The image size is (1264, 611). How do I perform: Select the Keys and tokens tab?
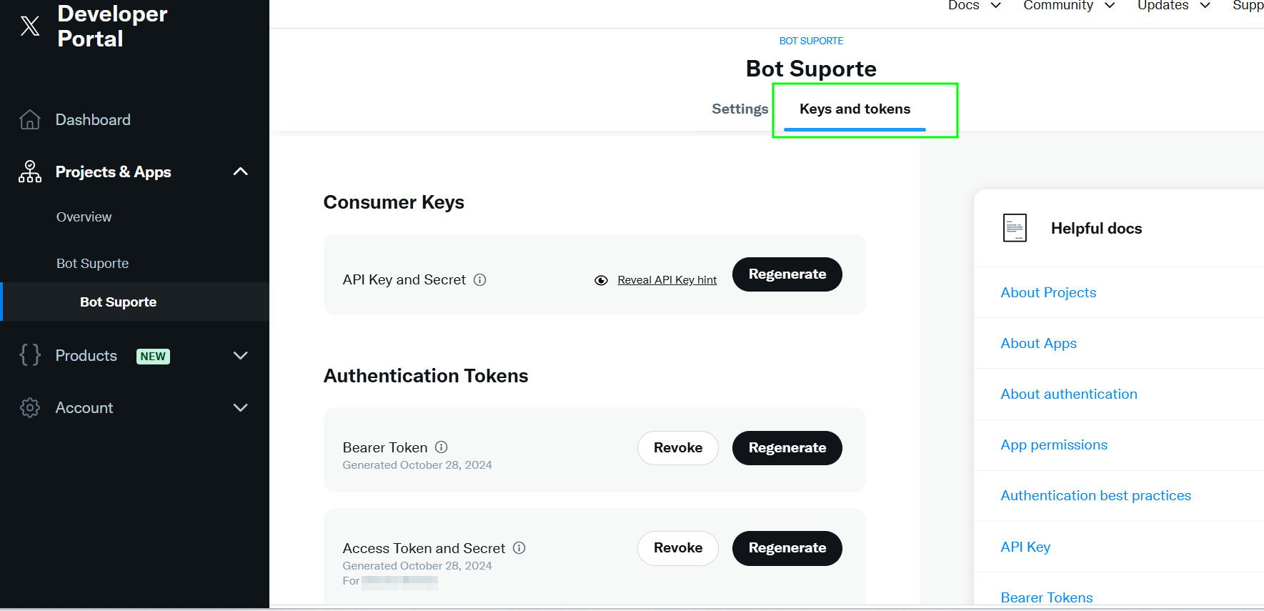click(x=855, y=109)
